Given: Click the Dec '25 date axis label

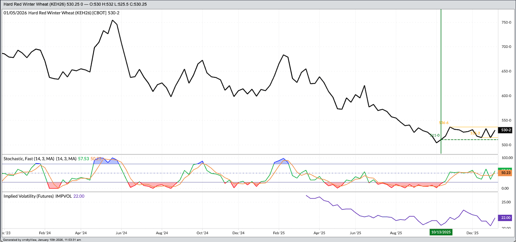Looking at the screenshot, I should click(x=472, y=233).
